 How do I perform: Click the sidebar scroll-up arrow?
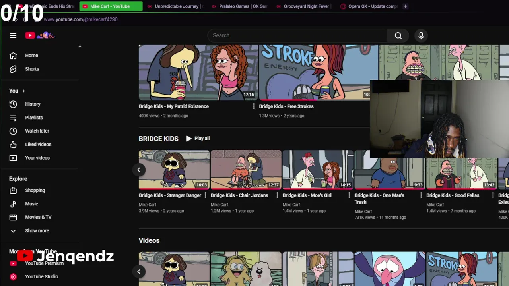(x=80, y=46)
